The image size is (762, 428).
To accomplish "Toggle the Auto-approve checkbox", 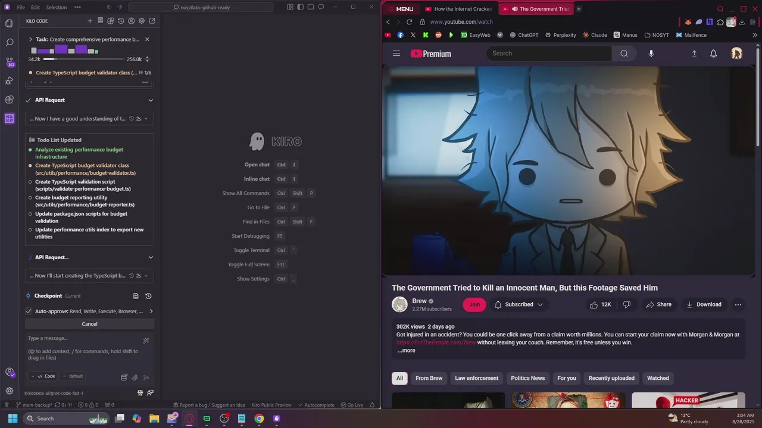I will click(x=29, y=311).
